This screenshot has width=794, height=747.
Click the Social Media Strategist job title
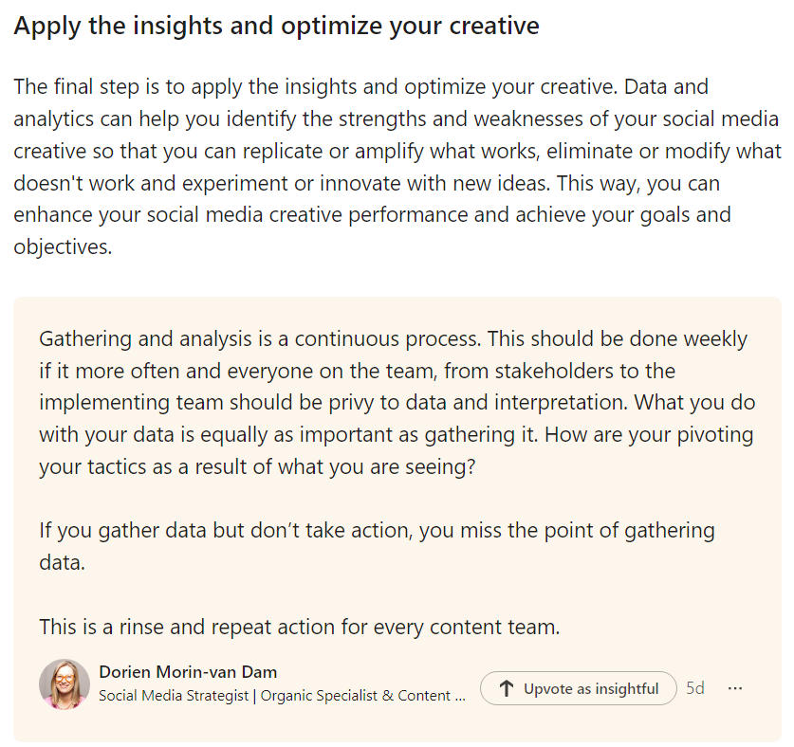[x=176, y=696]
